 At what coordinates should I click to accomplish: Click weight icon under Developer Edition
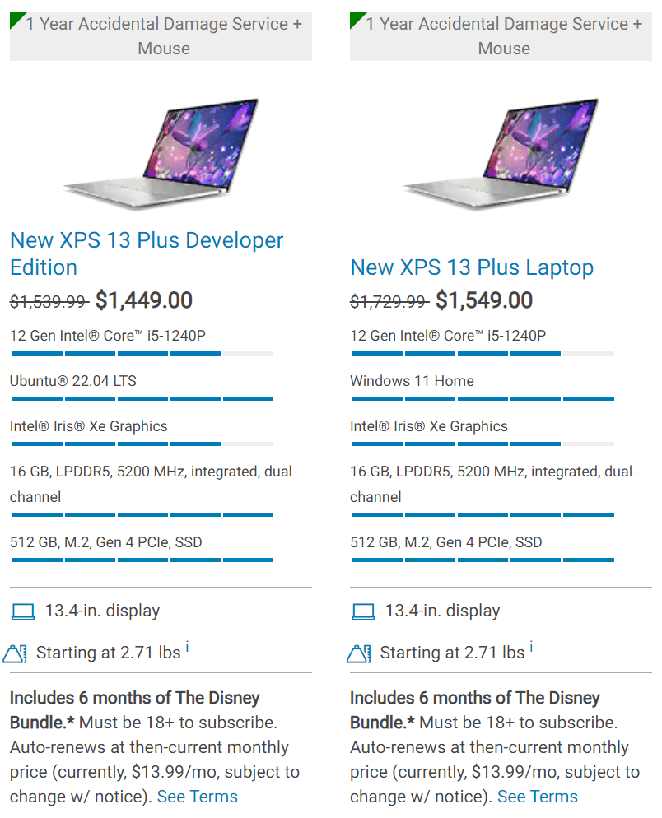(16, 653)
